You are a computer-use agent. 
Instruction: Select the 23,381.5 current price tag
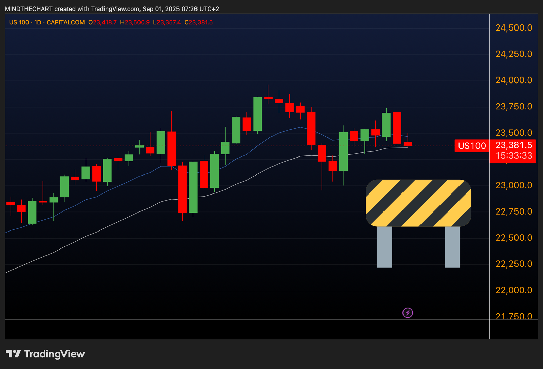pyautogui.click(x=513, y=145)
